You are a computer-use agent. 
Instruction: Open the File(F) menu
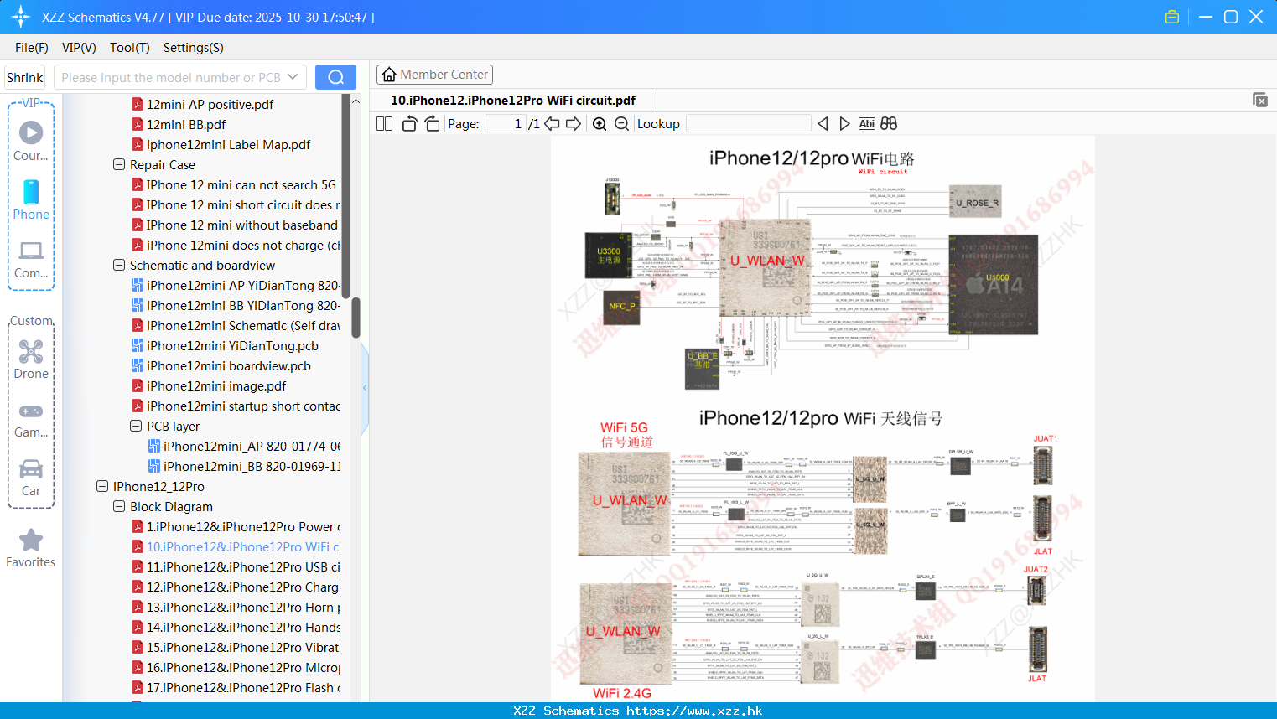pyautogui.click(x=32, y=48)
